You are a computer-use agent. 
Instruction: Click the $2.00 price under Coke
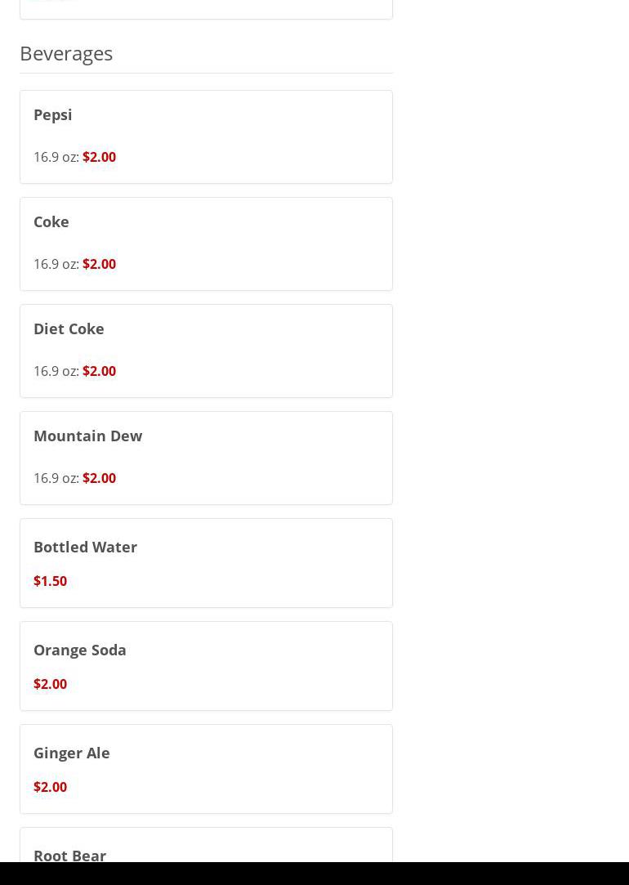click(x=99, y=264)
